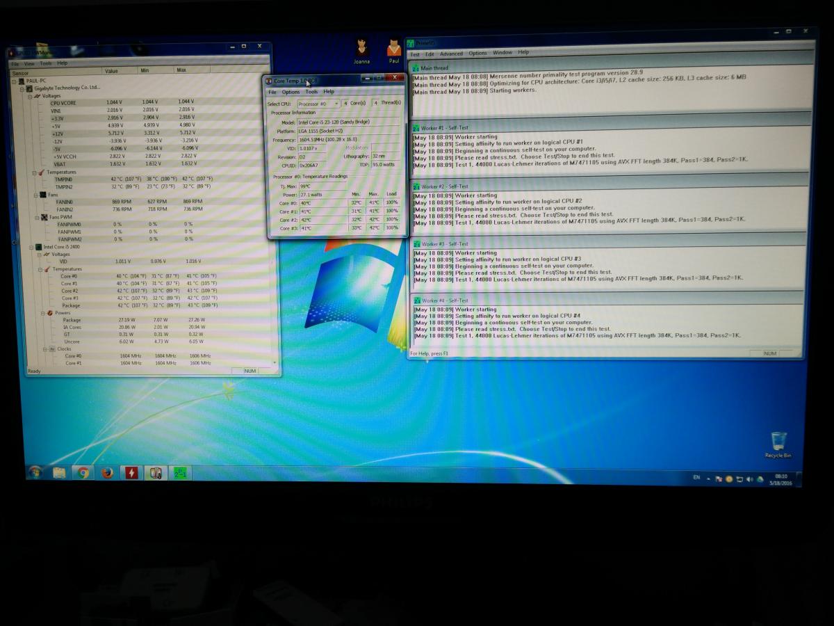Collapse the Fans PWM section
The width and height of the screenshot is (834, 626).
coord(37,217)
